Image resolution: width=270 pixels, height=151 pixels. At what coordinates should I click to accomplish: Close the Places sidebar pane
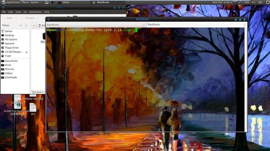point(26,25)
